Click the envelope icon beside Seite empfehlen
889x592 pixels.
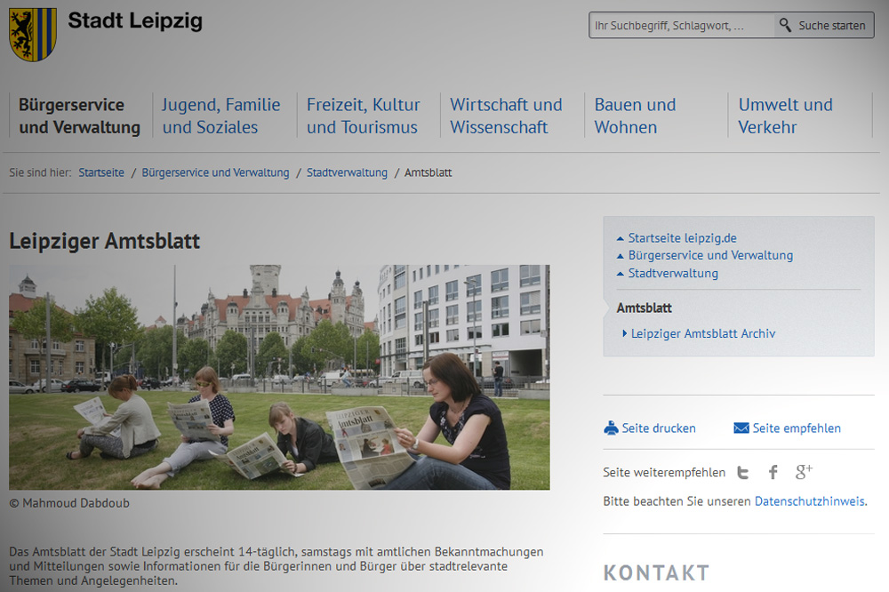(741, 428)
